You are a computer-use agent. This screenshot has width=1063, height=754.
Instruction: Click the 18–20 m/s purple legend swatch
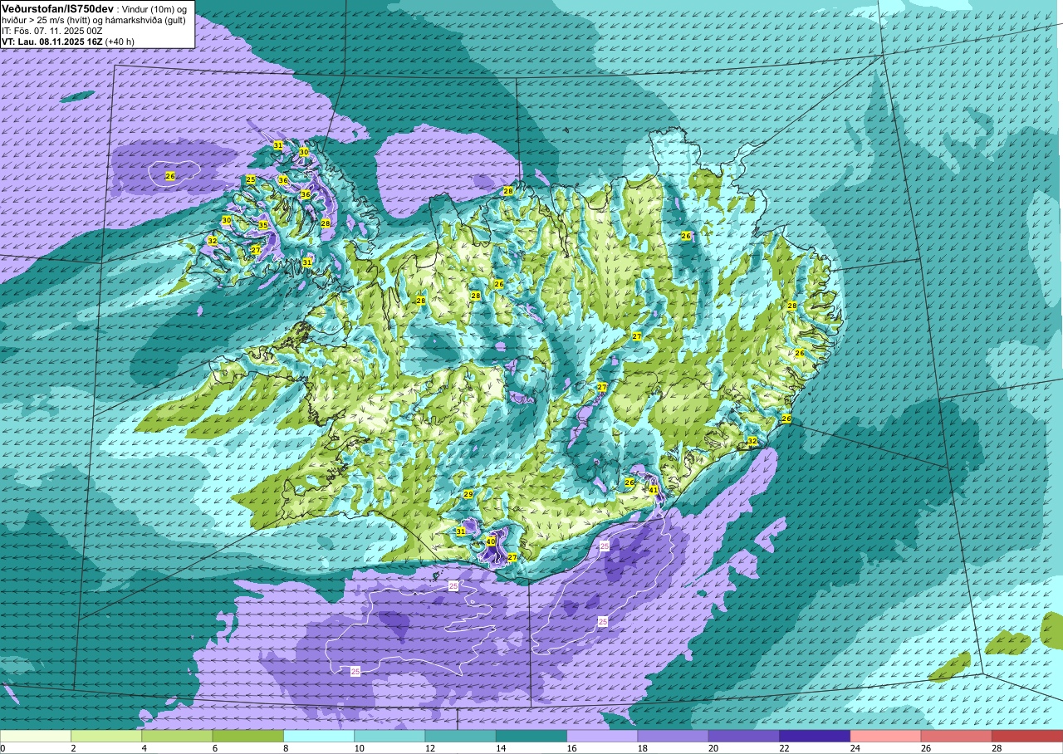[x=674, y=736]
